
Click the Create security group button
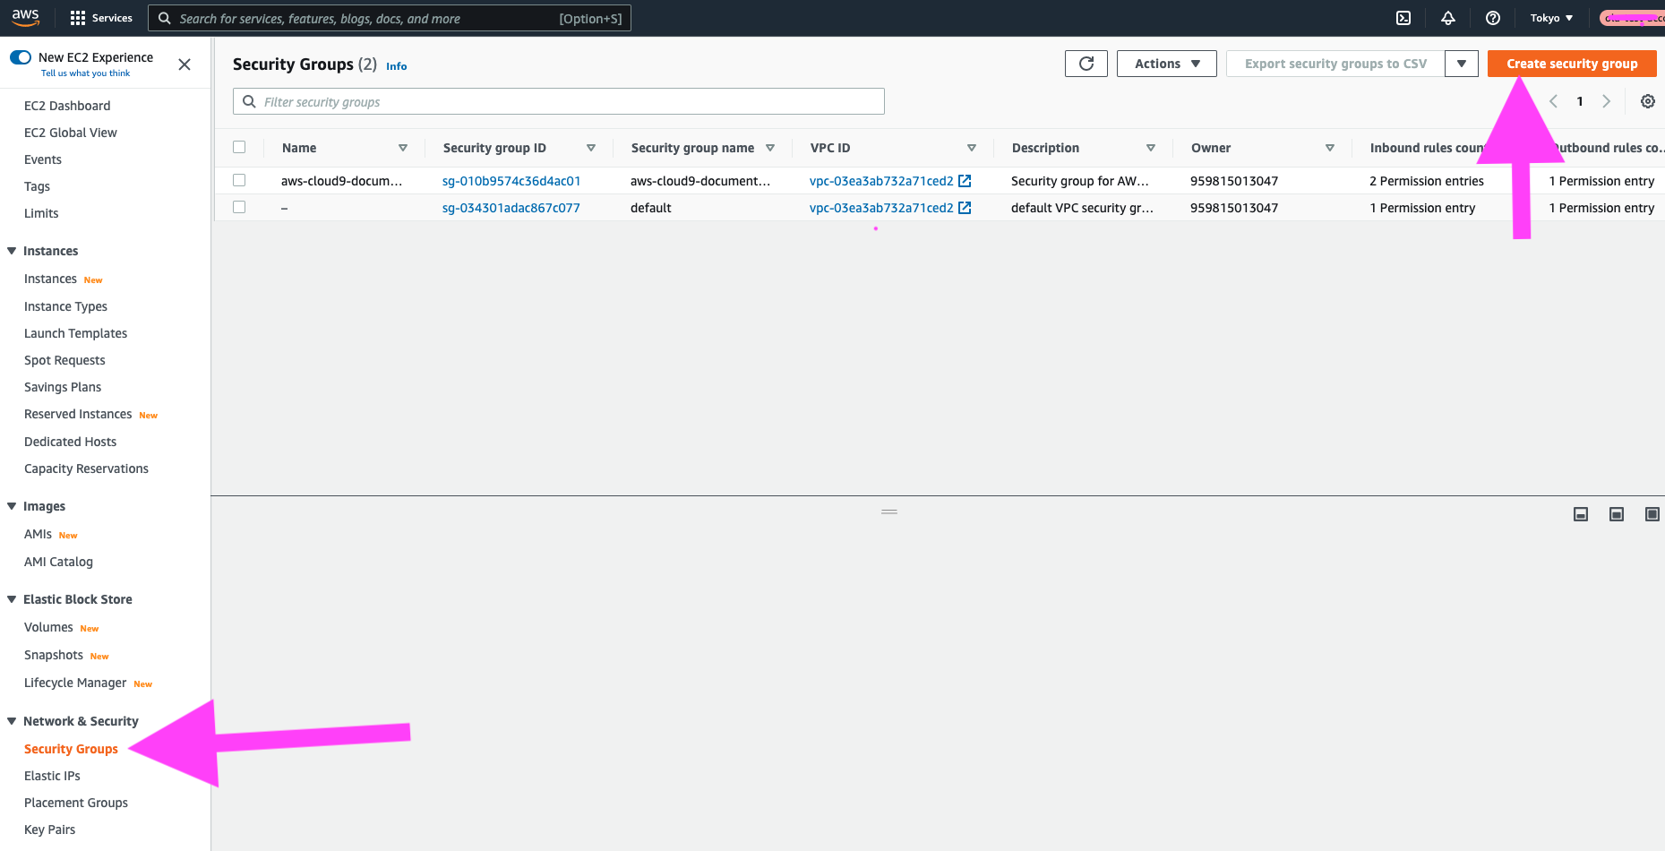1572,63
